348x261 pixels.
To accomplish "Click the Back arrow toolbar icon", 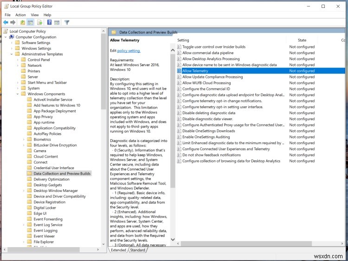I will click(6, 22).
